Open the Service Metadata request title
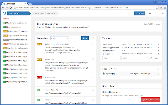The width and height of the screenshot is (168, 105). [x=51, y=90]
